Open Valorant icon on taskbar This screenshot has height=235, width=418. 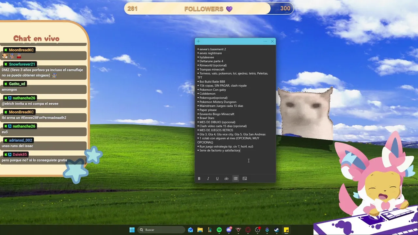point(238,230)
